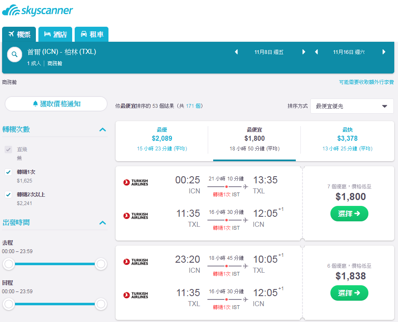
Task: Go to next return date arrow
Action: click(384, 52)
